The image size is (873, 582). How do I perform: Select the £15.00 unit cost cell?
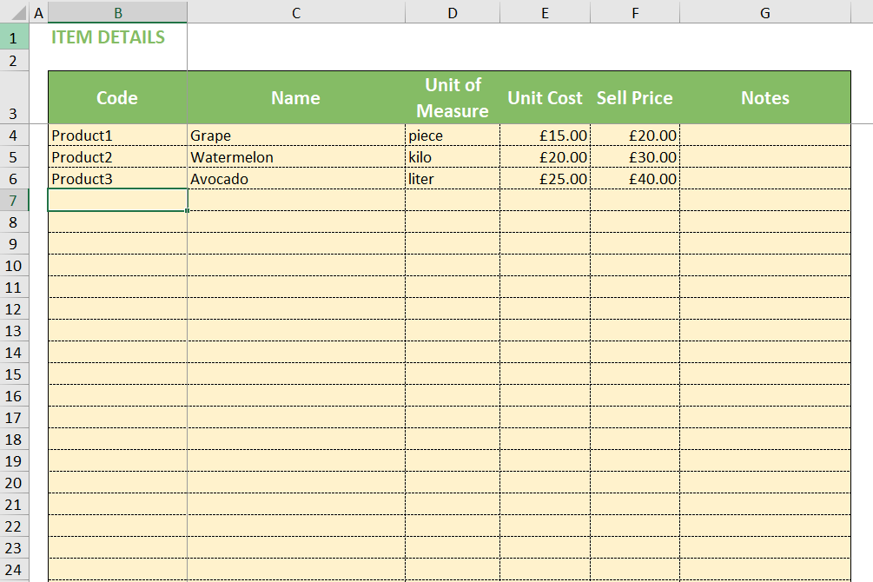[545, 136]
